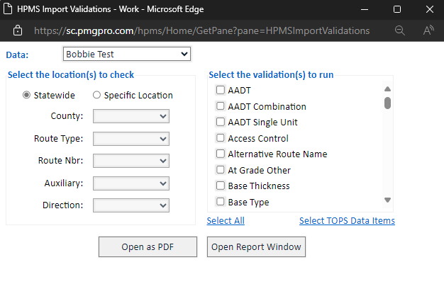Screen dimensions: 444x284
Task: Open the Data dropdown showing Bobbie Test
Action: (126, 54)
